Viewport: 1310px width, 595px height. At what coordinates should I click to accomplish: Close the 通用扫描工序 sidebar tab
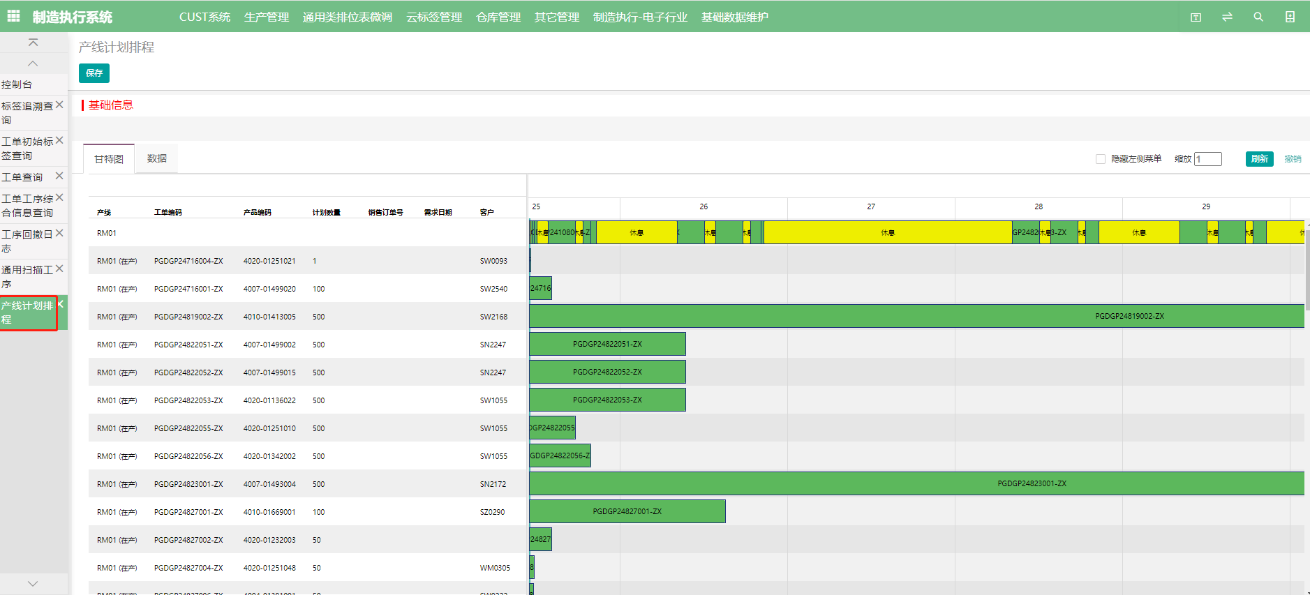[59, 269]
